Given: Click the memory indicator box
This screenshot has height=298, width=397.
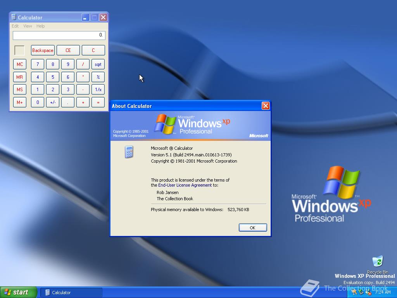Looking at the screenshot, I should pos(19,50).
